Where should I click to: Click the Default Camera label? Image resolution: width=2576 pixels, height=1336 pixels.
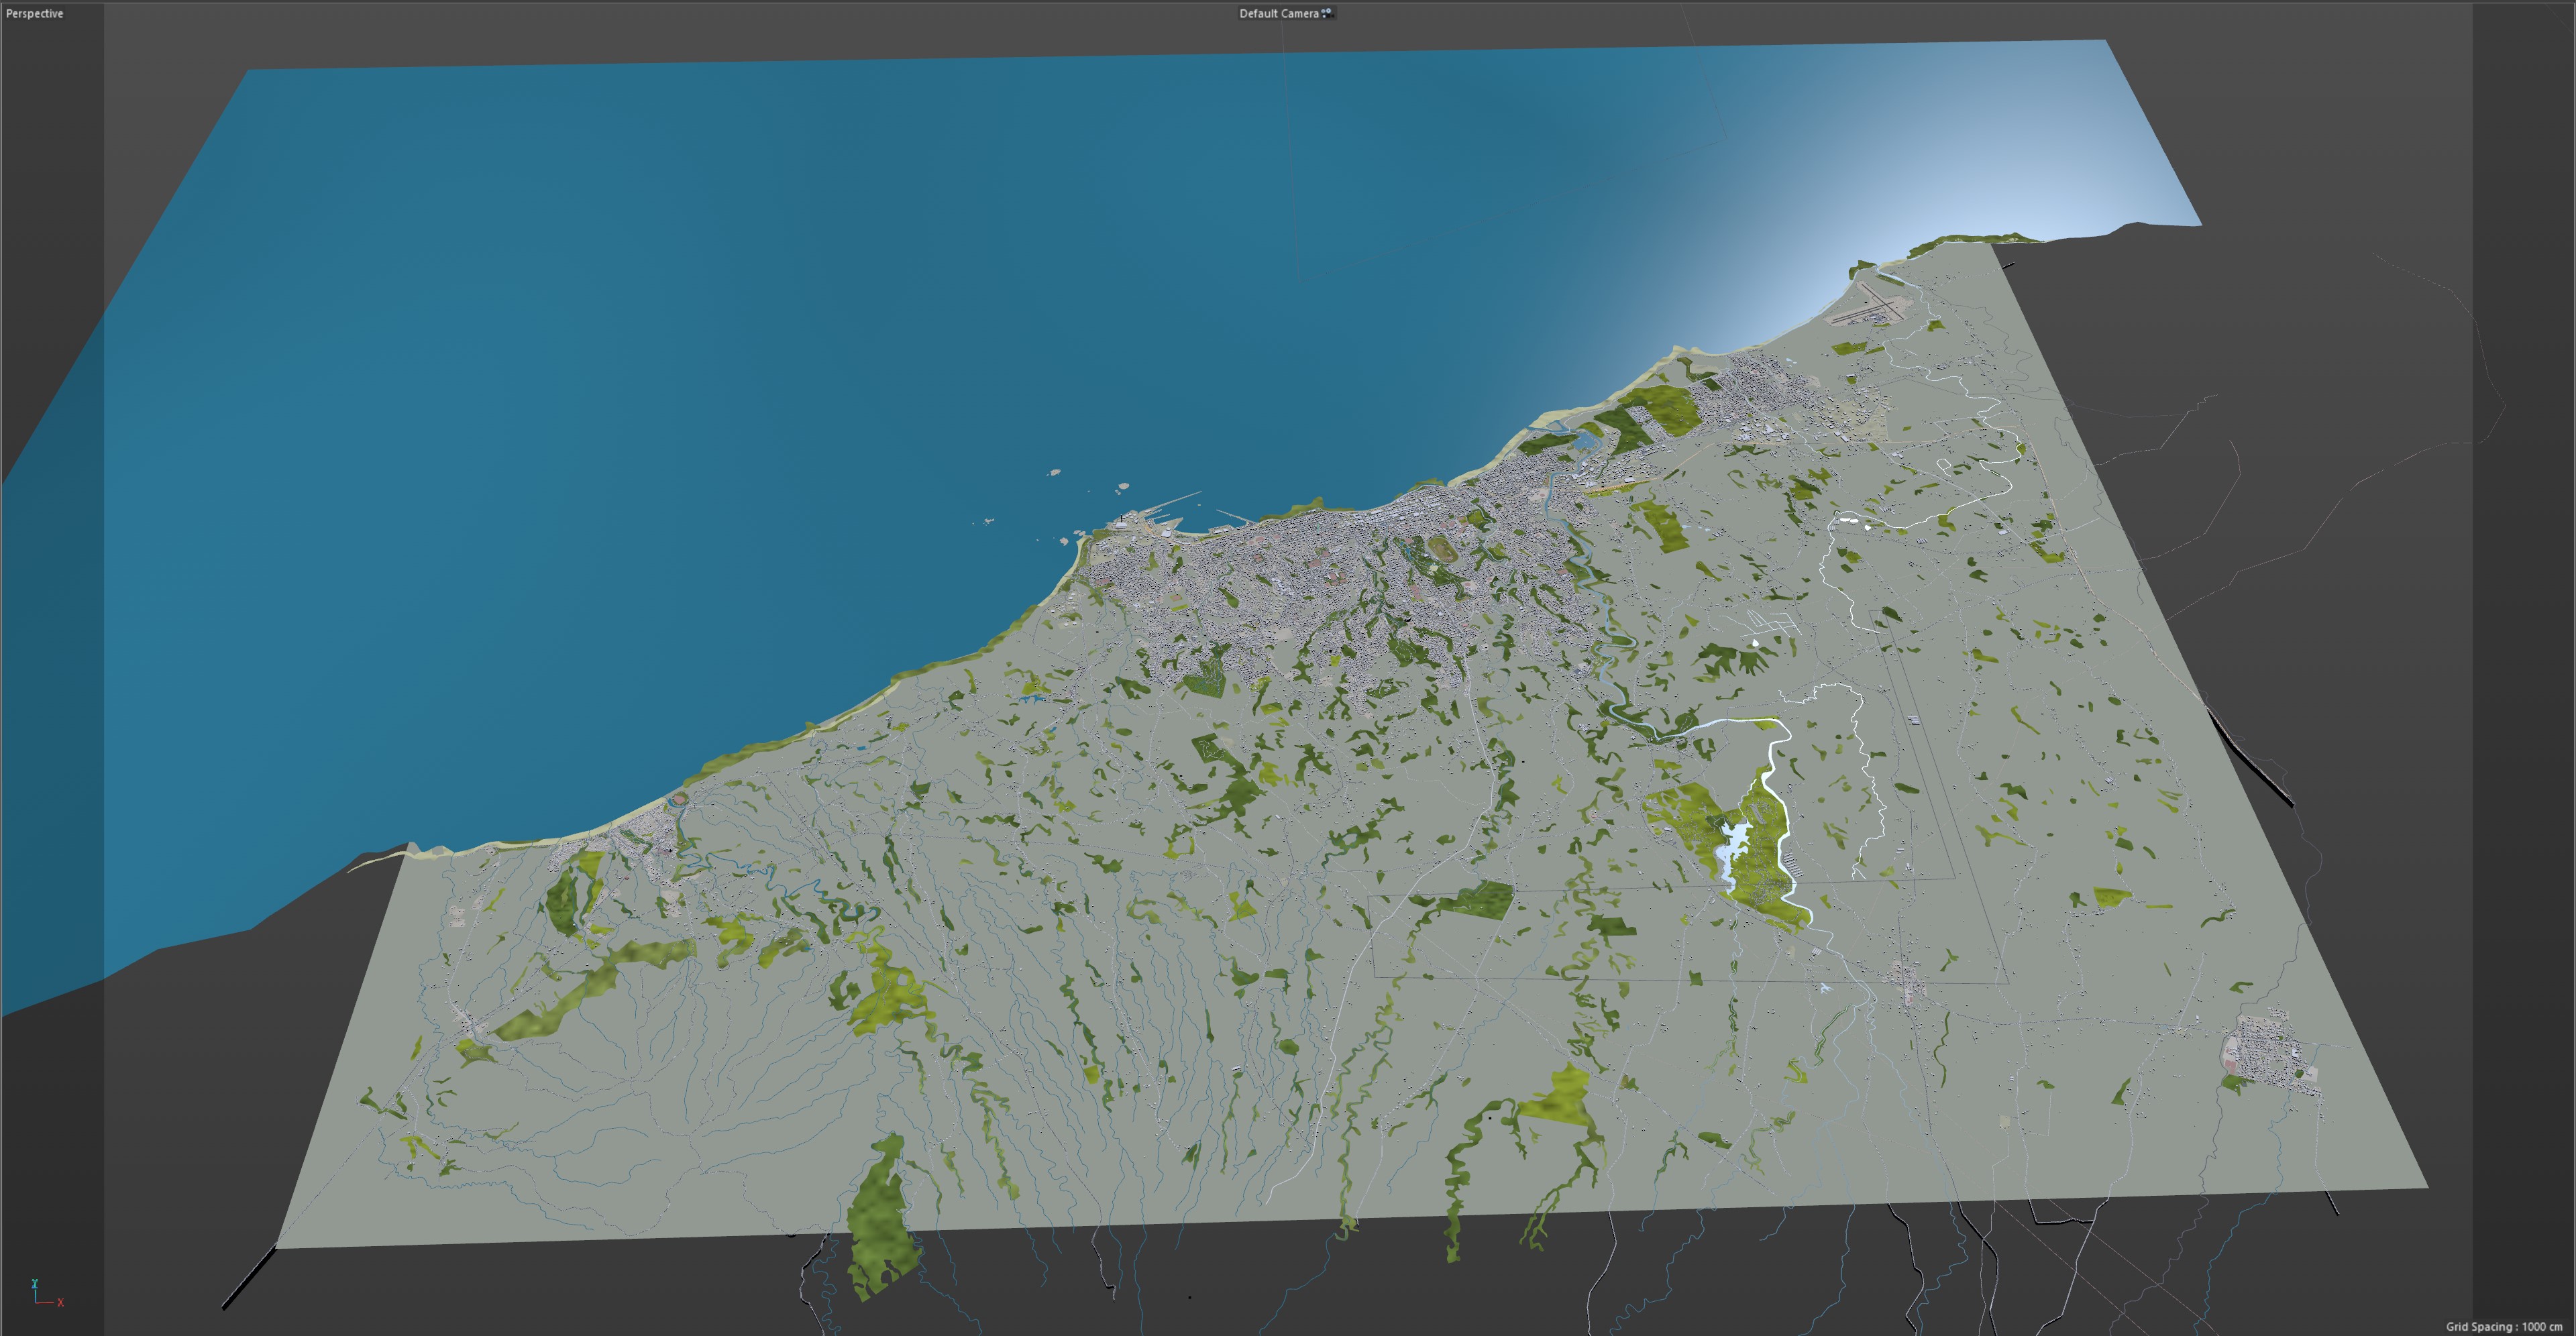[x=1278, y=13]
